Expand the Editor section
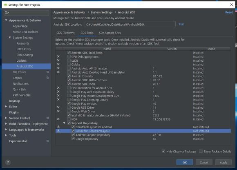Image resolution: width=237 pixels, height=170 pixels. click(6, 106)
